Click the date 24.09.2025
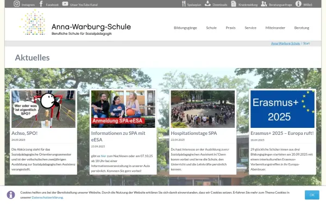 [x=18, y=140]
